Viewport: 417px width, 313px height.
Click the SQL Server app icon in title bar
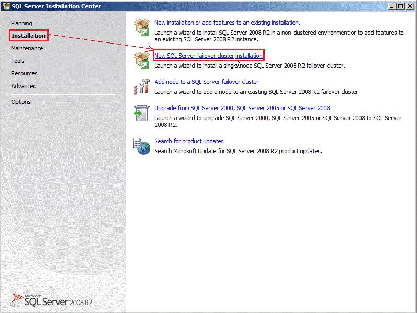(x=6, y=6)
